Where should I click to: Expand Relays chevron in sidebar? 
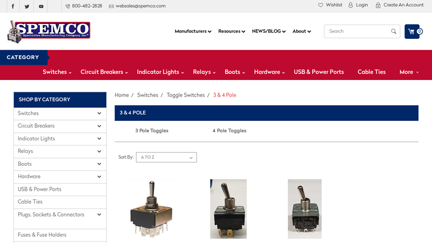99,151
